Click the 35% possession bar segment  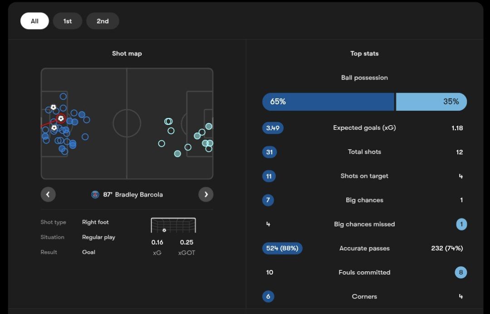pos(431,102)
